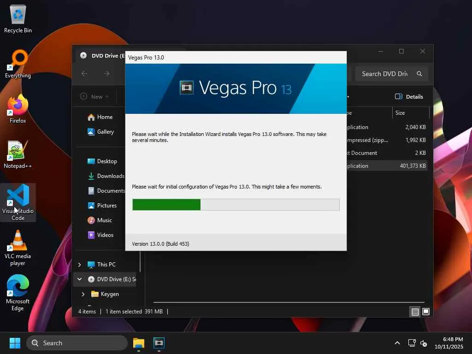The width and height of the screenshot is (472, 354).
Task: Open Firefox desktop shortcut
Action: 18,109
